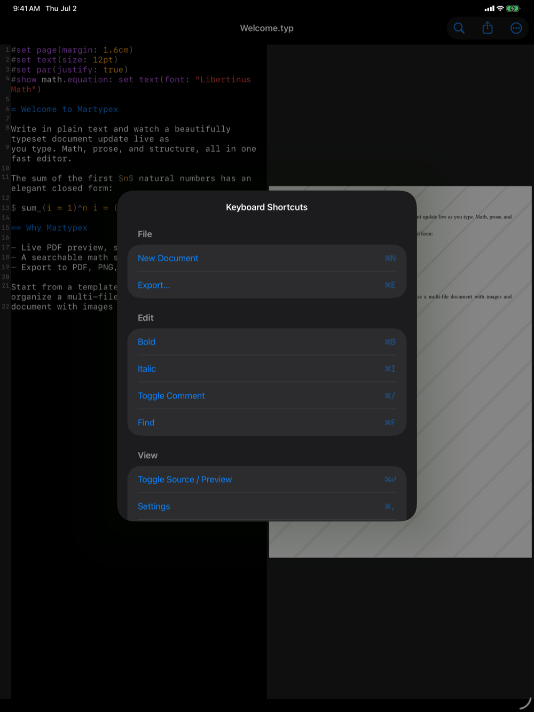Click the Welcome.typ document title
The image size is (534, 712).
[267, 28]
